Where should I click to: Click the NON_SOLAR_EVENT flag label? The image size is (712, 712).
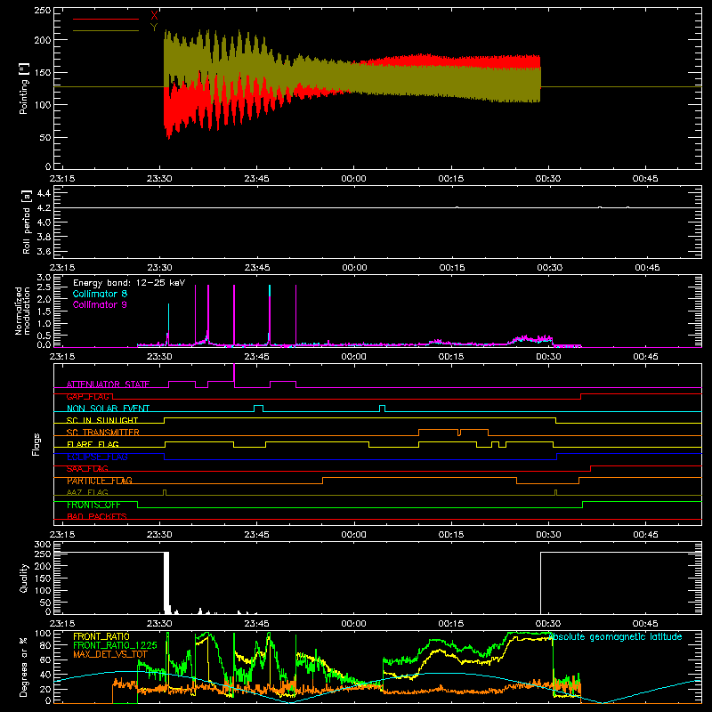coord(108,409)
